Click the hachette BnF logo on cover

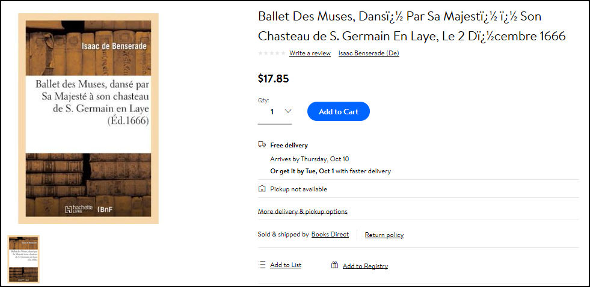(x=88, y=209)
